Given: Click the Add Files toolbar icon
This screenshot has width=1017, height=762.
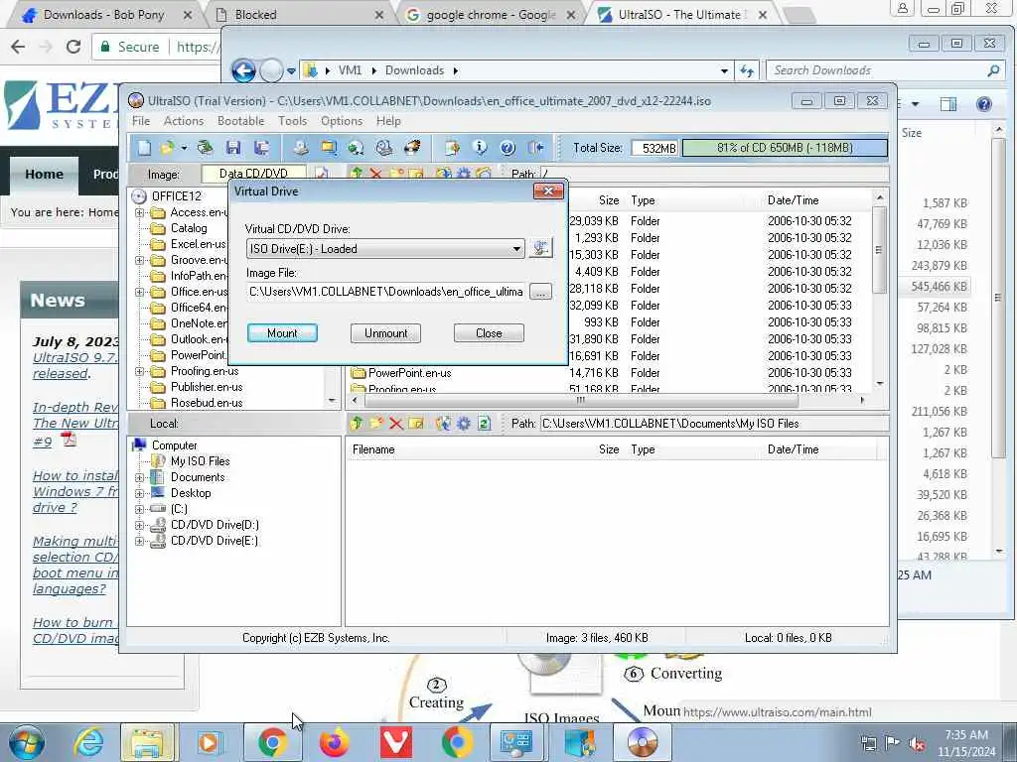Looking at the screenshot, I should tap(452, 148).
